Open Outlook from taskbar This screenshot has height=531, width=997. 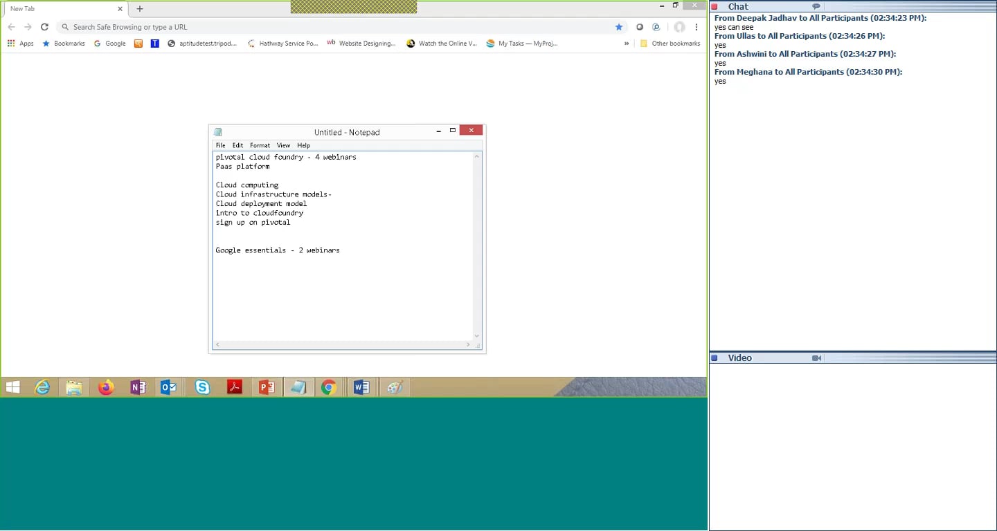click(x=169, y=388)
